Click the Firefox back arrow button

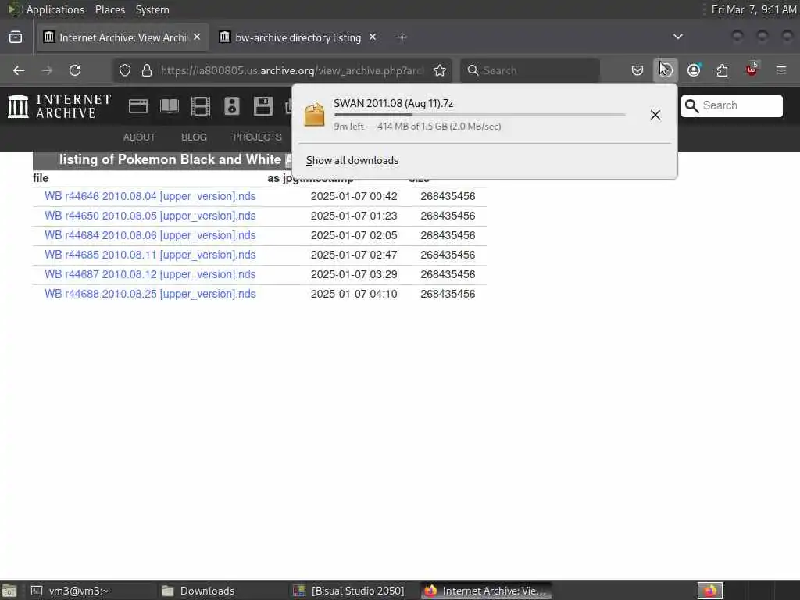pos(19,70)
